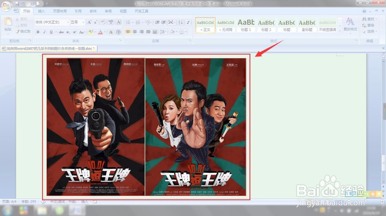This screenshot has height=216, width=386.
Task: Click the Sort (A-Z) icon
Action: (x=180, y=22)
